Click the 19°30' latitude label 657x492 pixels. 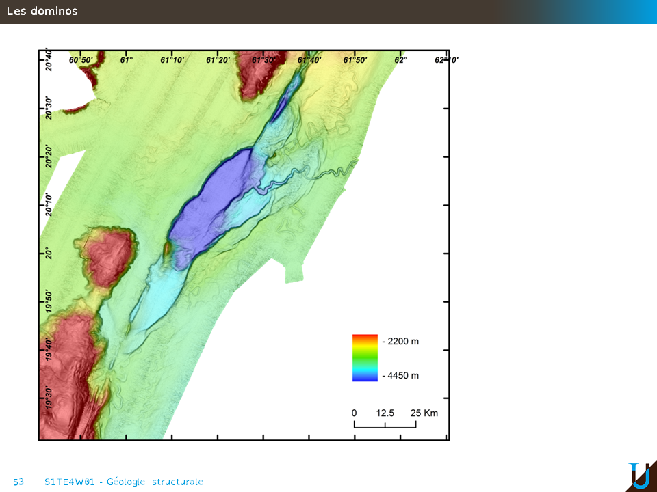tap(49, 398)
